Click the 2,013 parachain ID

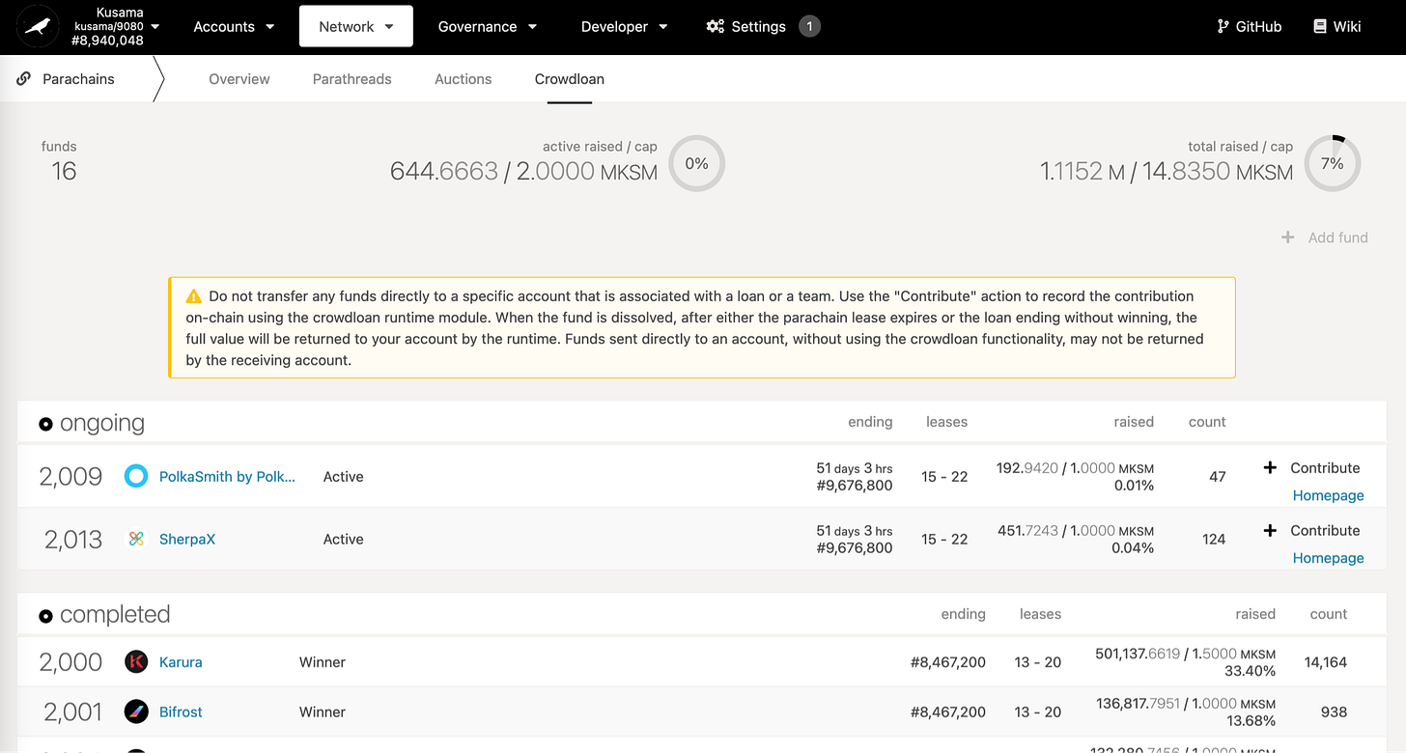point(72,540)
